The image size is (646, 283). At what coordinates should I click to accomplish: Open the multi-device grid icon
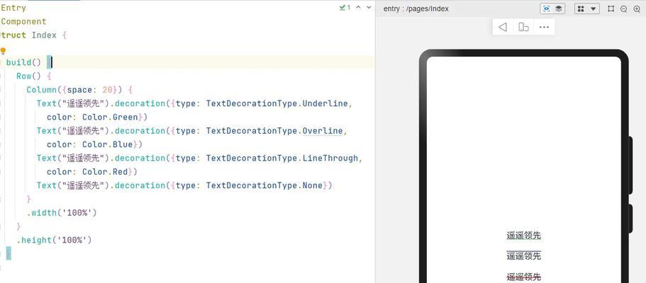coord(581,8)
